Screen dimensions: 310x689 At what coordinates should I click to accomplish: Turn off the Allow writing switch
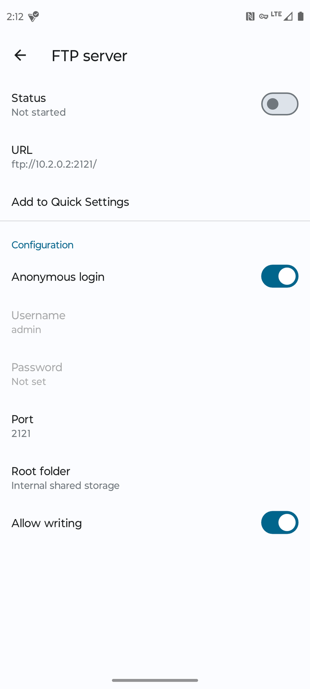click(280, 523)
